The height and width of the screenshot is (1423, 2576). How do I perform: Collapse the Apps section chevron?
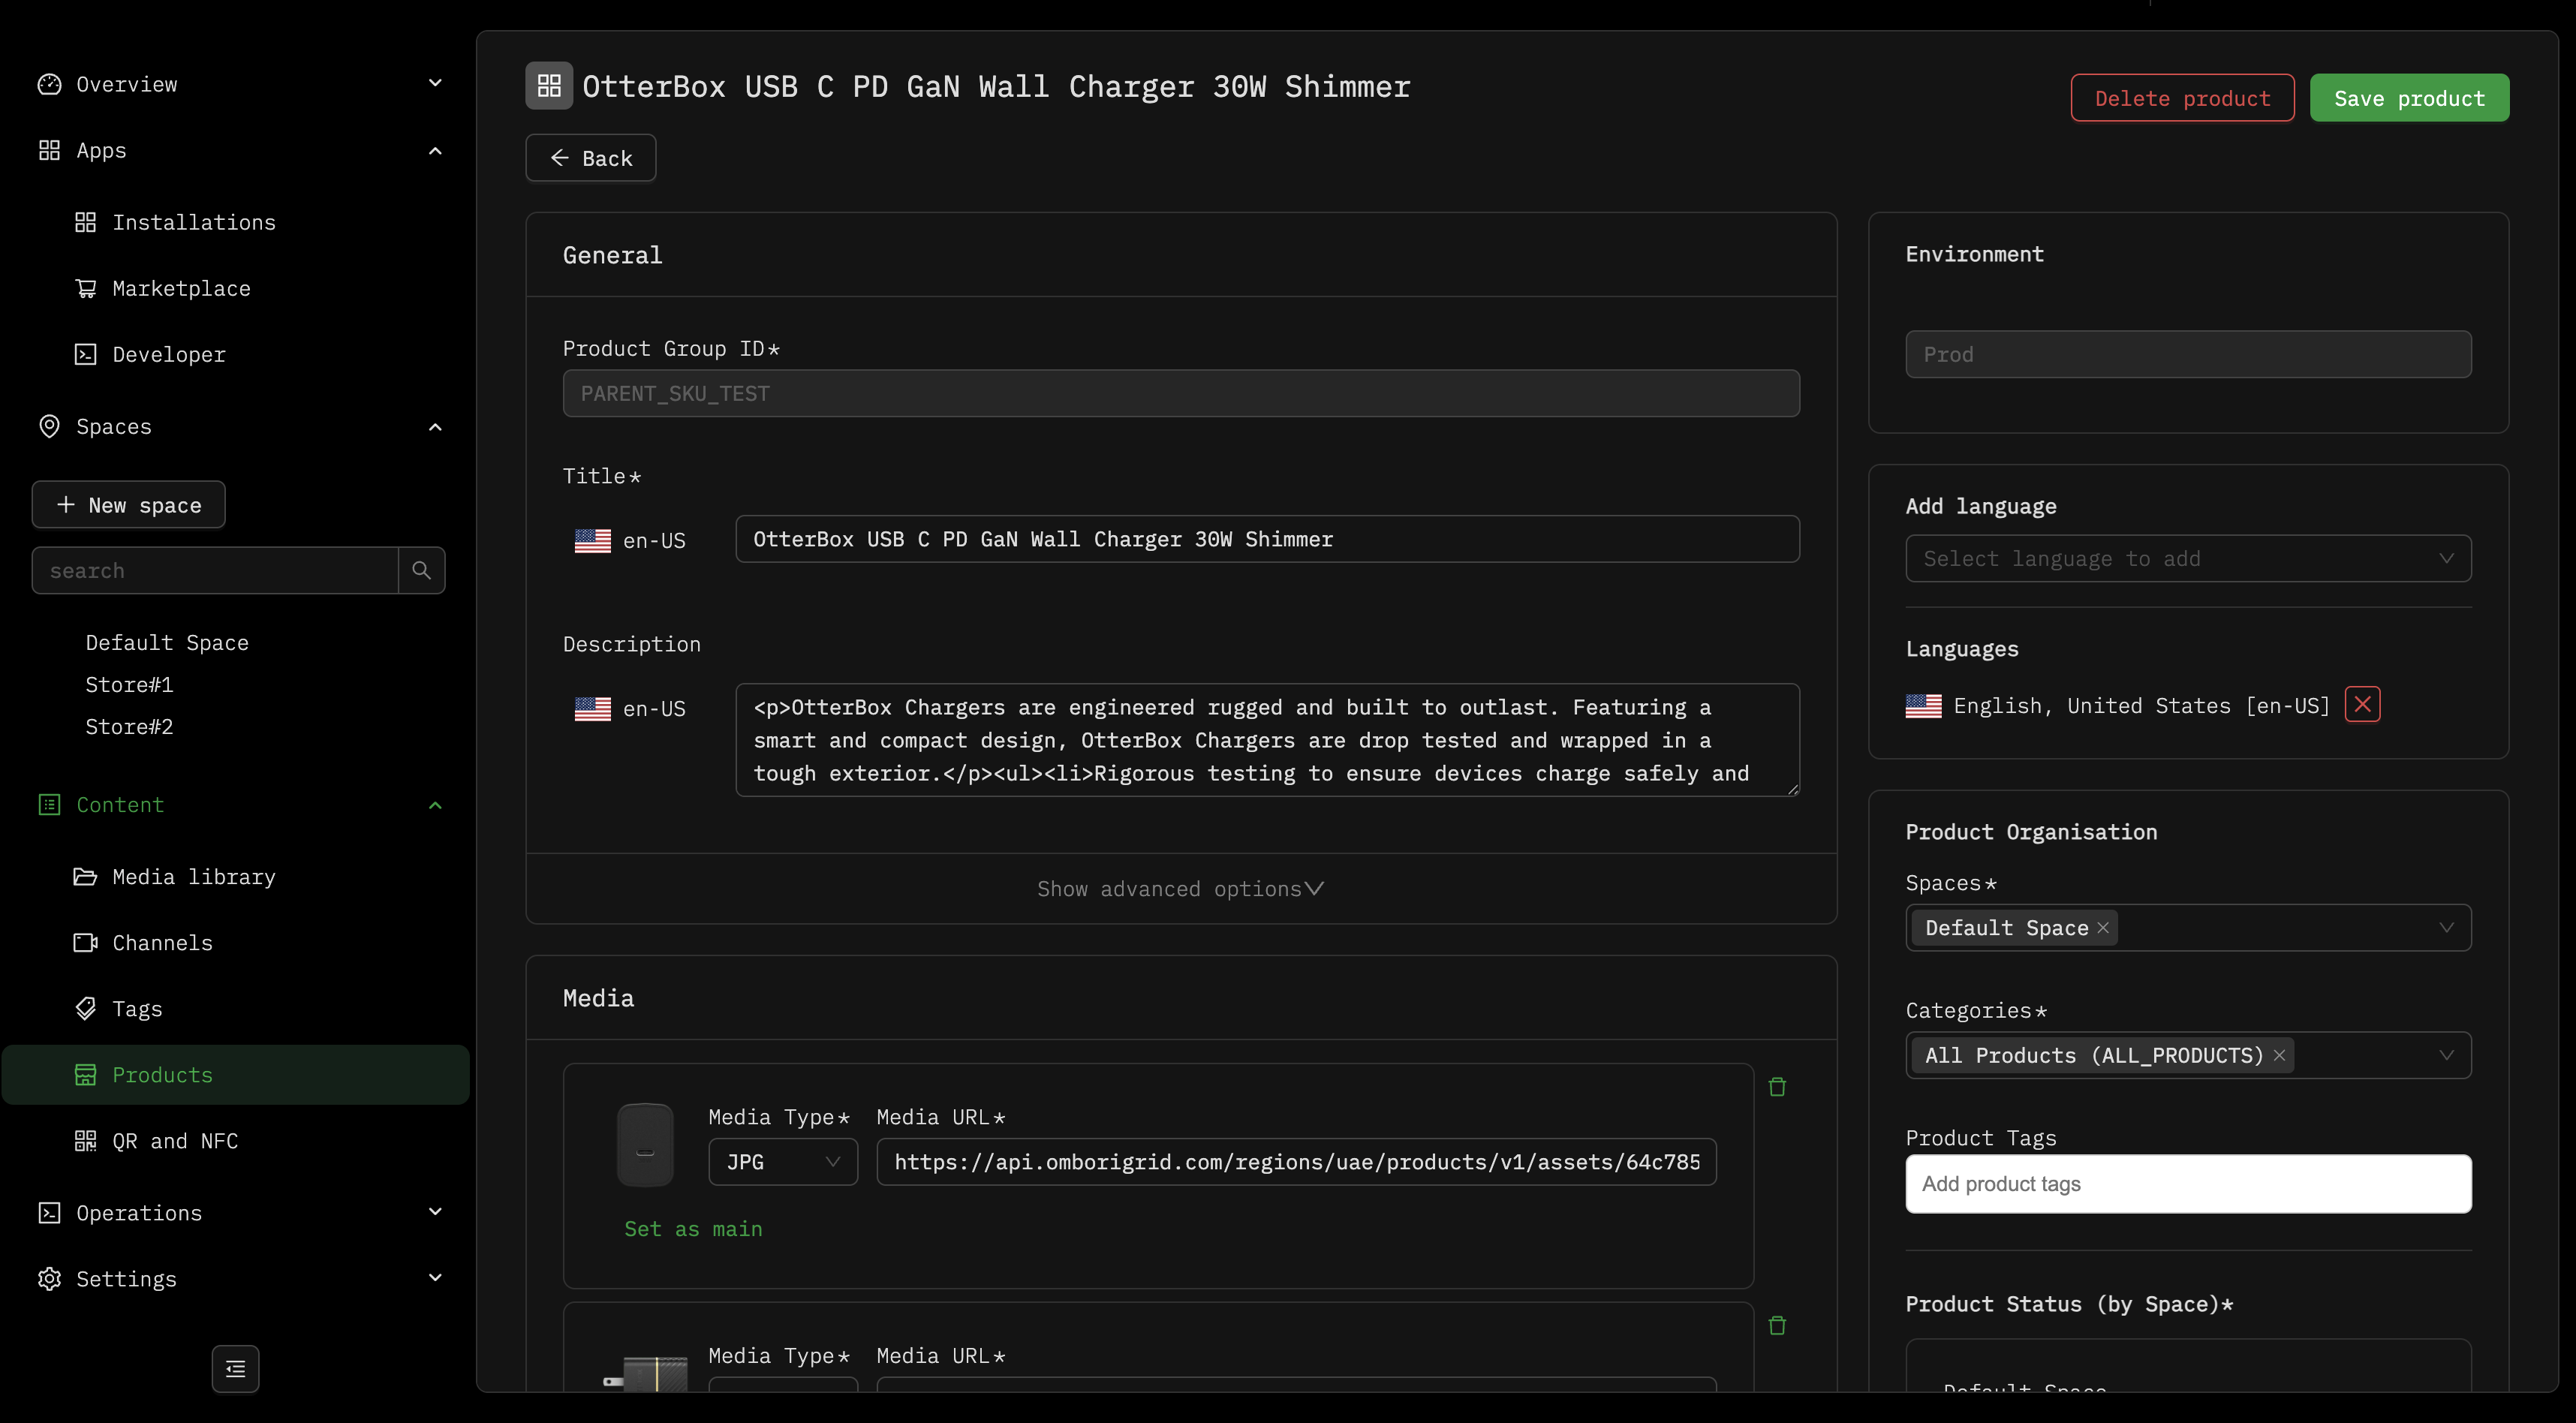(x=435, y=150)
